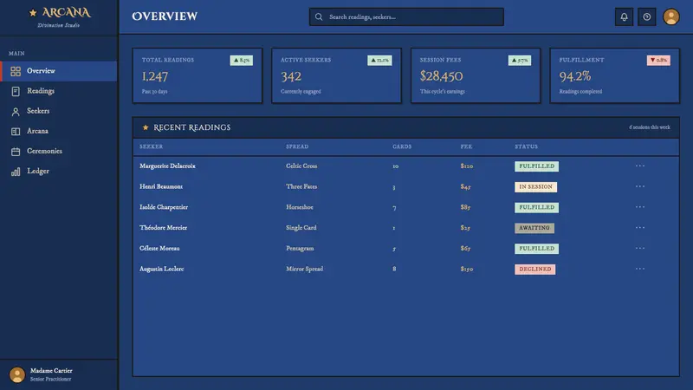Screen dimensions: 693x390
Task: Click the Three Fates spread cell
Action: click(301, 186)
